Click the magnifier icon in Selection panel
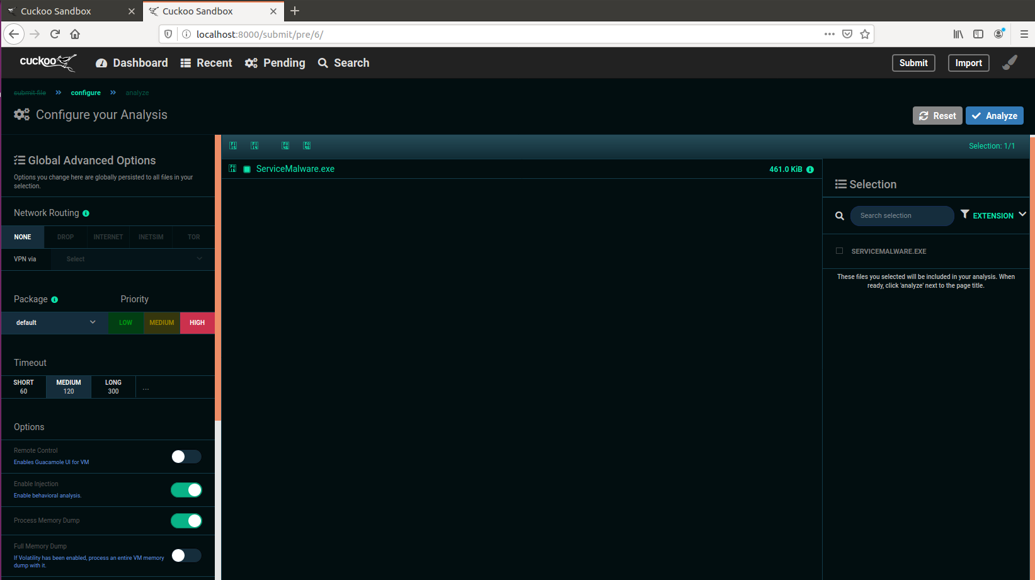1035x580 pixels. click(x=840, y=216)
